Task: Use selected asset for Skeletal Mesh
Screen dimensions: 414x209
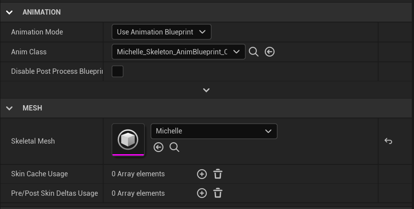Action: point(159,147)
